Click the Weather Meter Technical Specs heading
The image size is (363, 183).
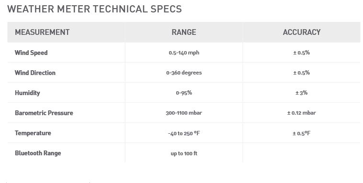[x=94, y=9]
